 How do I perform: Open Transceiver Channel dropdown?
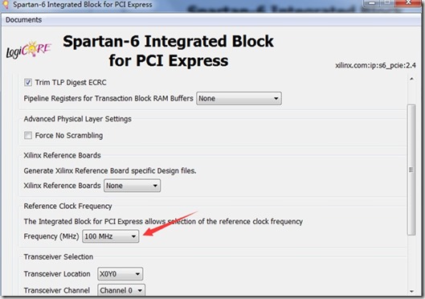click(121, 290)
